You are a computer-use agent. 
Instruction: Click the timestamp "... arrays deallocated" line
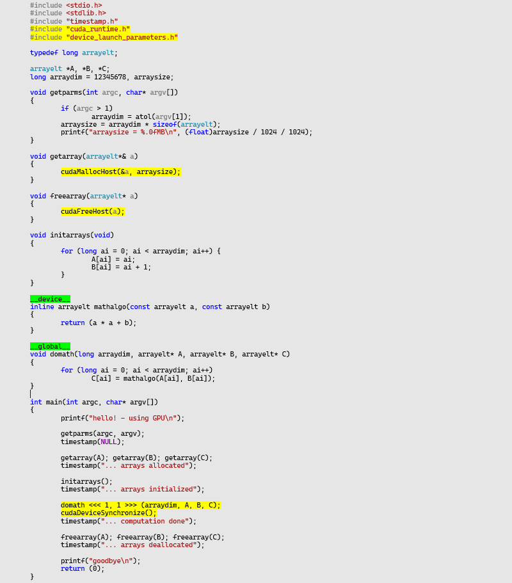coord(132,545)
